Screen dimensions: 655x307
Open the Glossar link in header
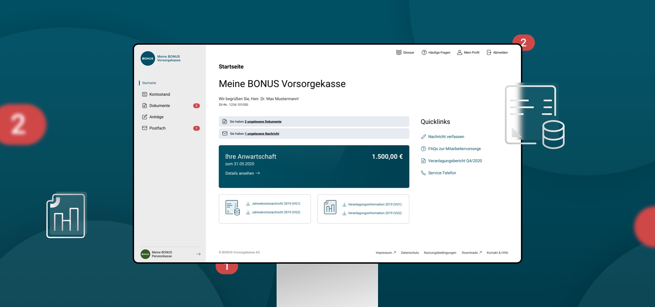click(409, 53)
